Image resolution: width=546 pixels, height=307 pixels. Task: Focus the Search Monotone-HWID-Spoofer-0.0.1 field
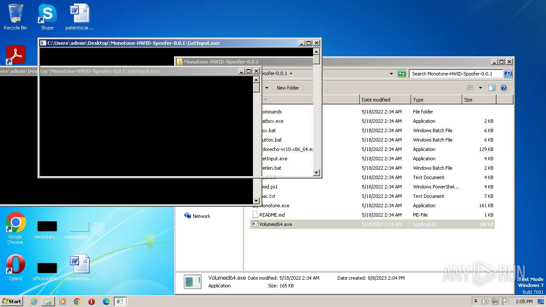[456, 74]
